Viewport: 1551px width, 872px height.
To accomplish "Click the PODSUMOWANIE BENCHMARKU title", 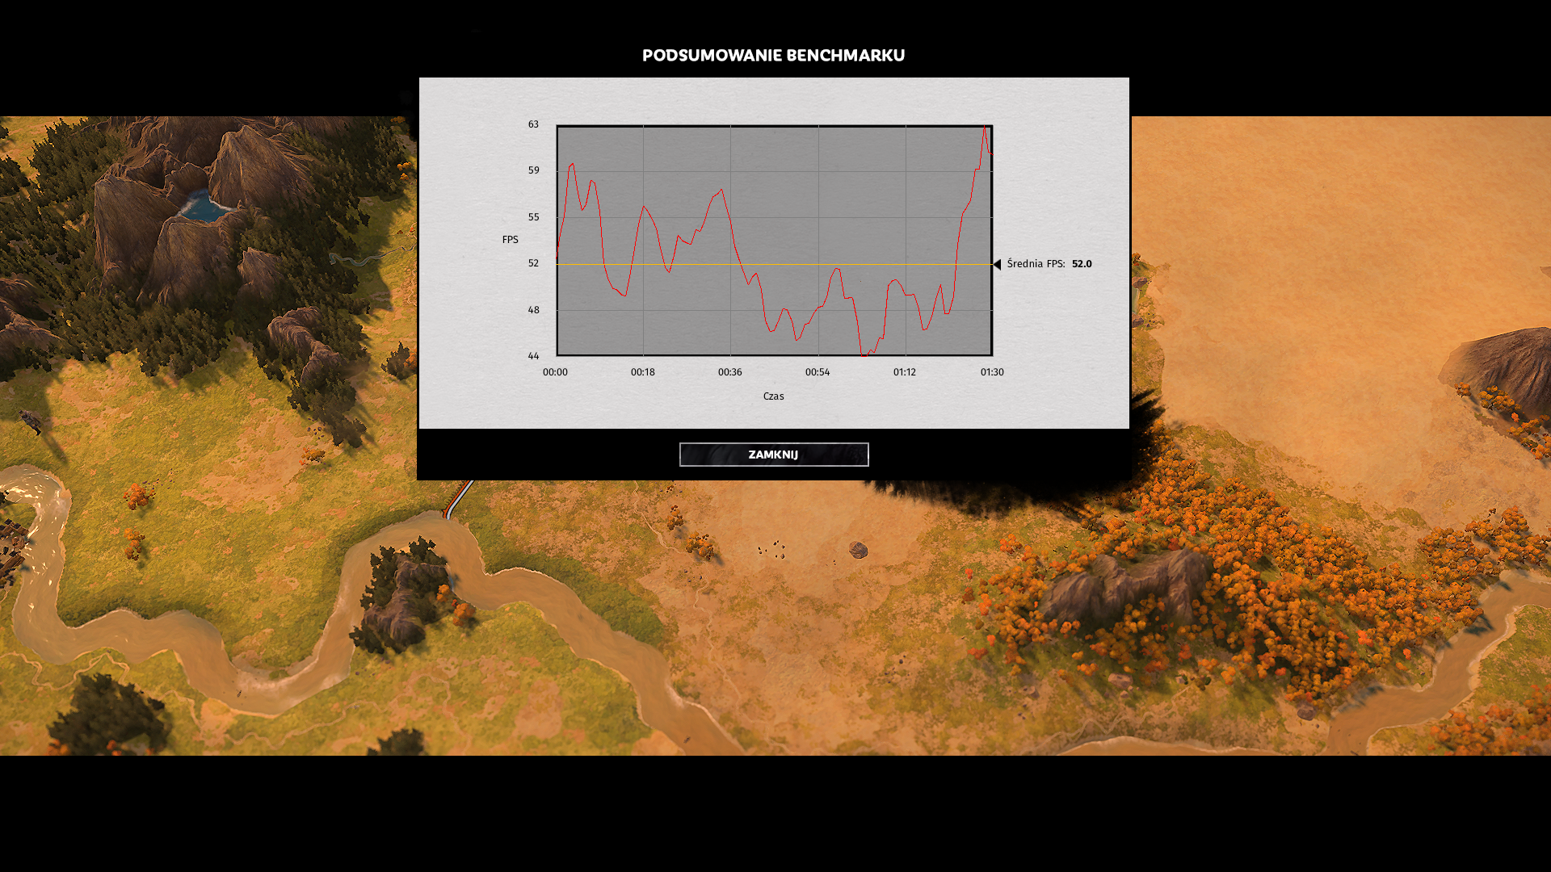I will (773, 56).
